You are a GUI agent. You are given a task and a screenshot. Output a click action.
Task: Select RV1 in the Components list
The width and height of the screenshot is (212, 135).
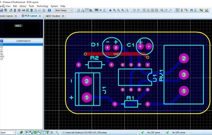tap(22, 57)
